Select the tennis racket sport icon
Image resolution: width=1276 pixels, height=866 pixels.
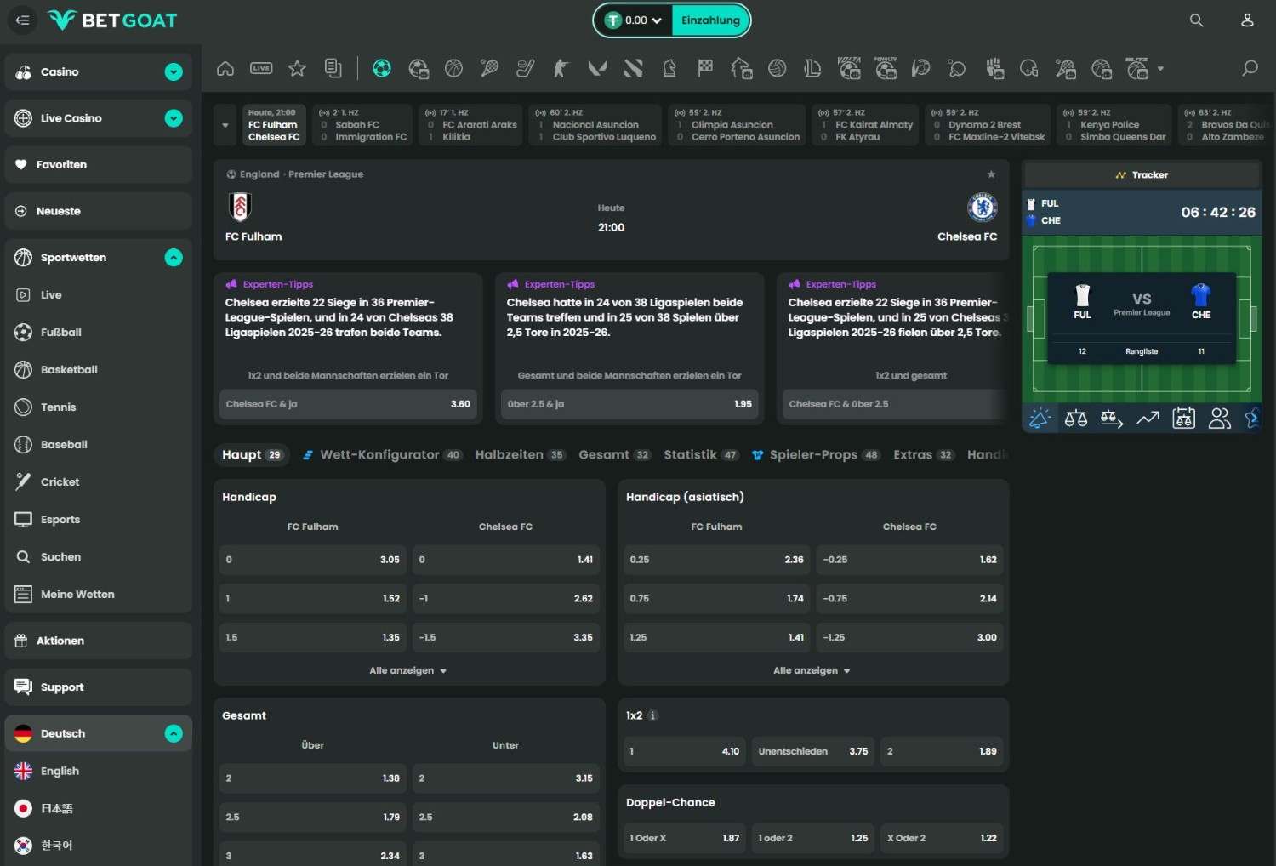(489, 68)
